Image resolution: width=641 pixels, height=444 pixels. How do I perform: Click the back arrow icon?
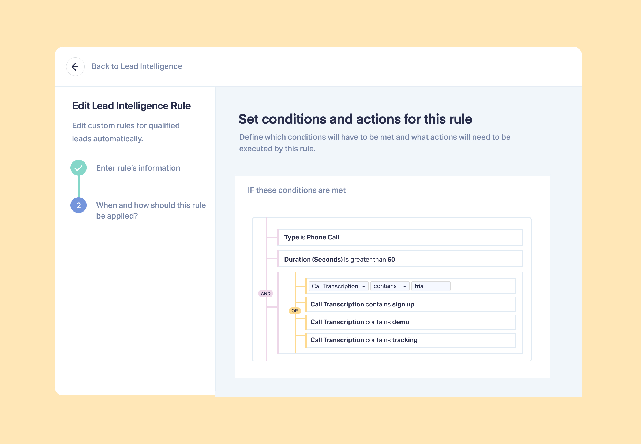tap(75, 67)
